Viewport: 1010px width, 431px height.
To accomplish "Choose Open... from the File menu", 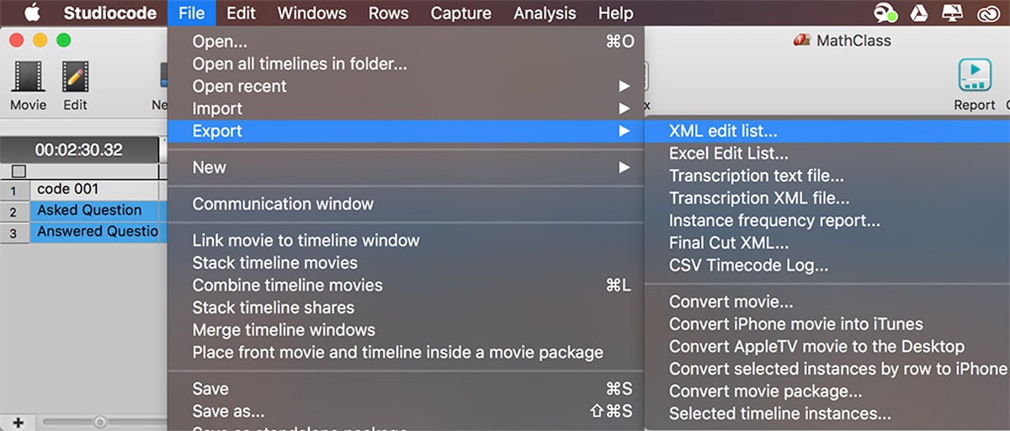I will (406, 41).
